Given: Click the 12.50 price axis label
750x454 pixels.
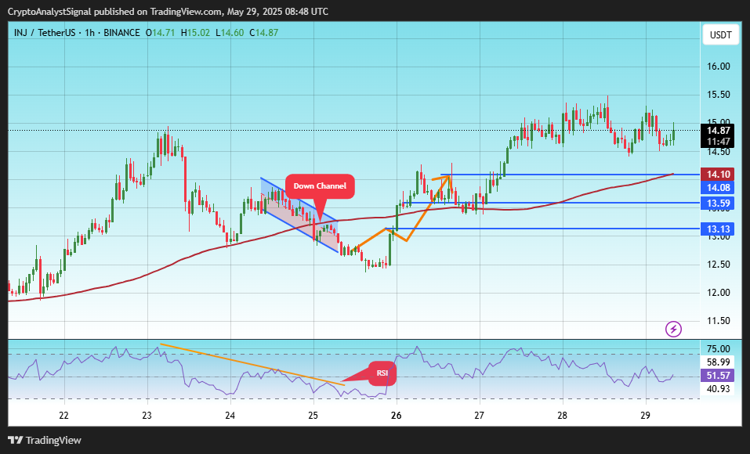Looking at the screenshot, I should point(719,265).
